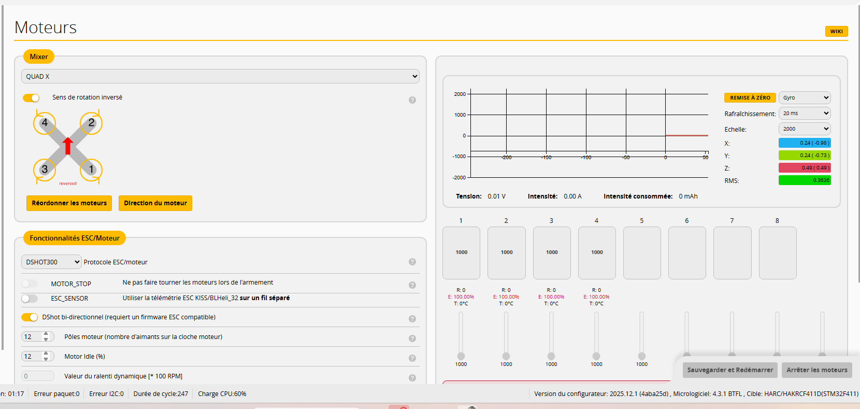The height and width of the screenshot is (409, 860).
Task: Open the WIKI link
Action: pos(836,32)
